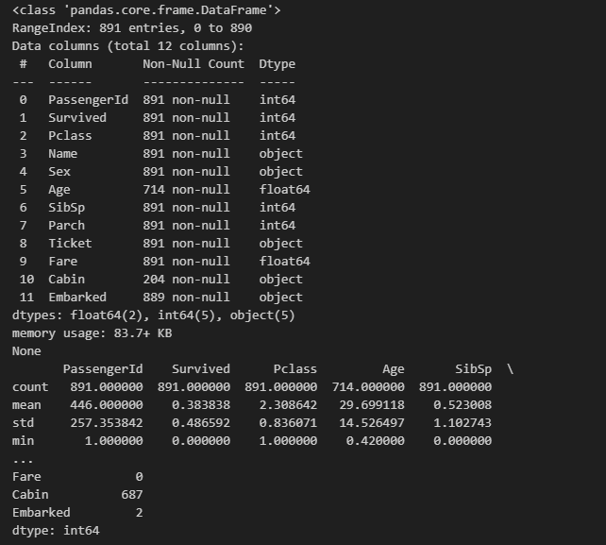This screenshot has width=606, height=545.
Task: Click 'Name' in the column info list
Action: point(63,154)
